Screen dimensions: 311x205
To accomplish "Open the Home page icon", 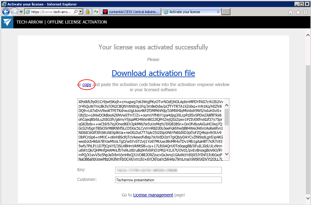I will [291, 12].
